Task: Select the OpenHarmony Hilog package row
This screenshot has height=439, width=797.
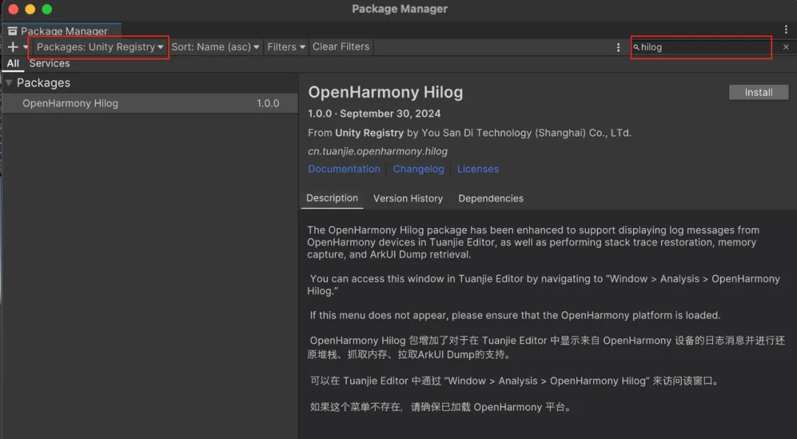Action: [150, 103]
